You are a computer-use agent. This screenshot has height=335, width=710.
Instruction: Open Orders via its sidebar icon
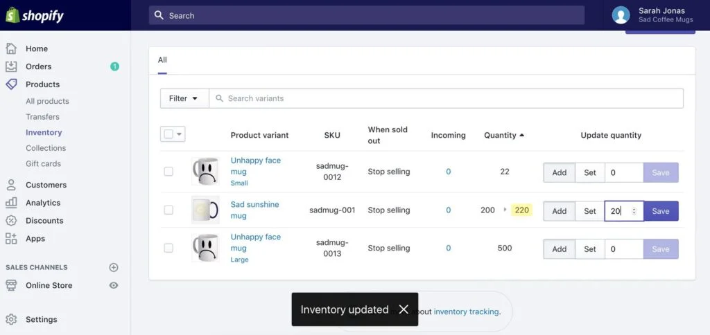coord(11,66)
